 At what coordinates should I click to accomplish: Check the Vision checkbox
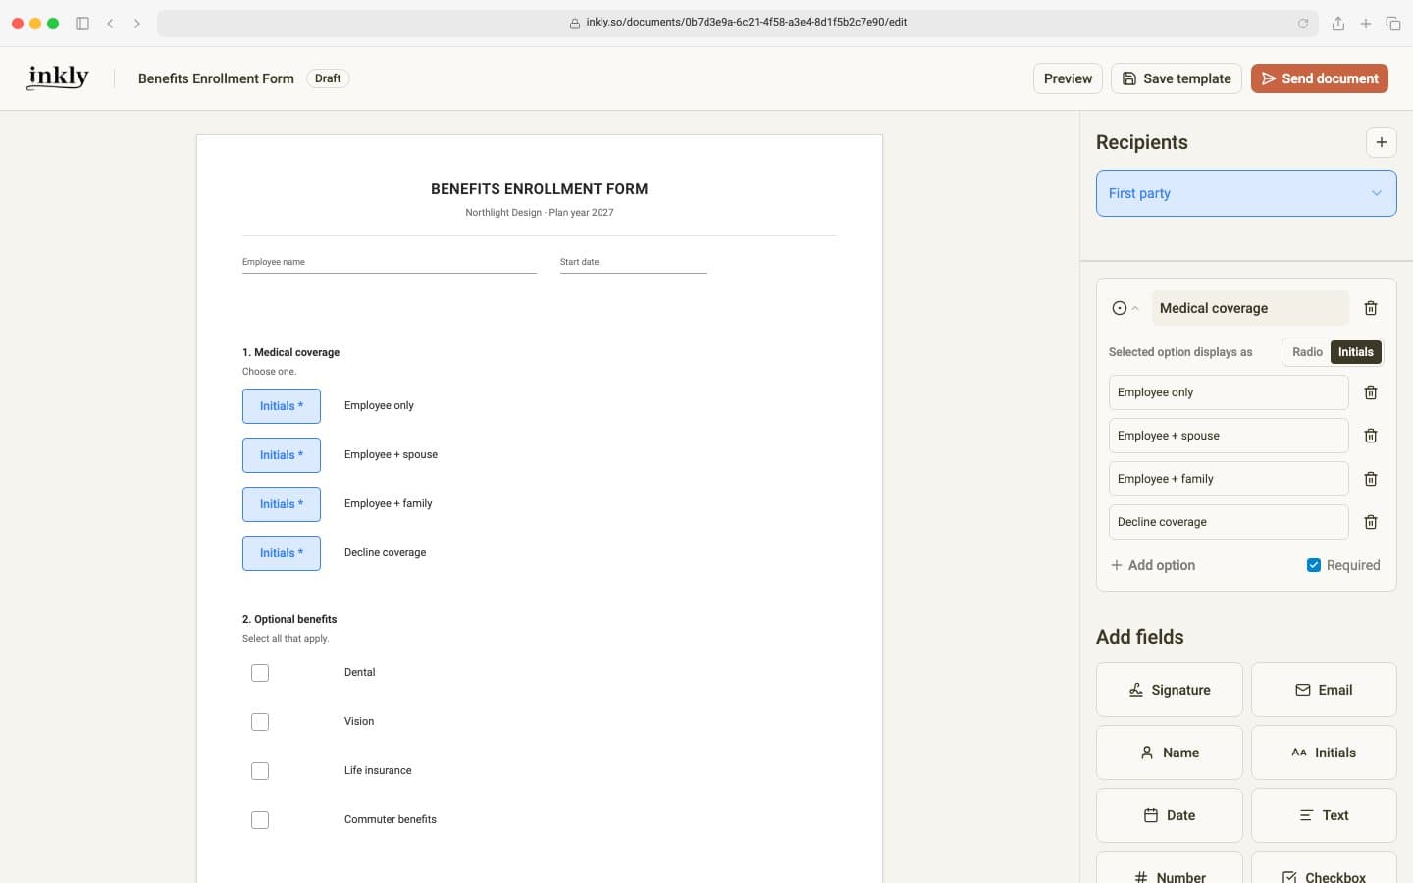tap(260, 722)
